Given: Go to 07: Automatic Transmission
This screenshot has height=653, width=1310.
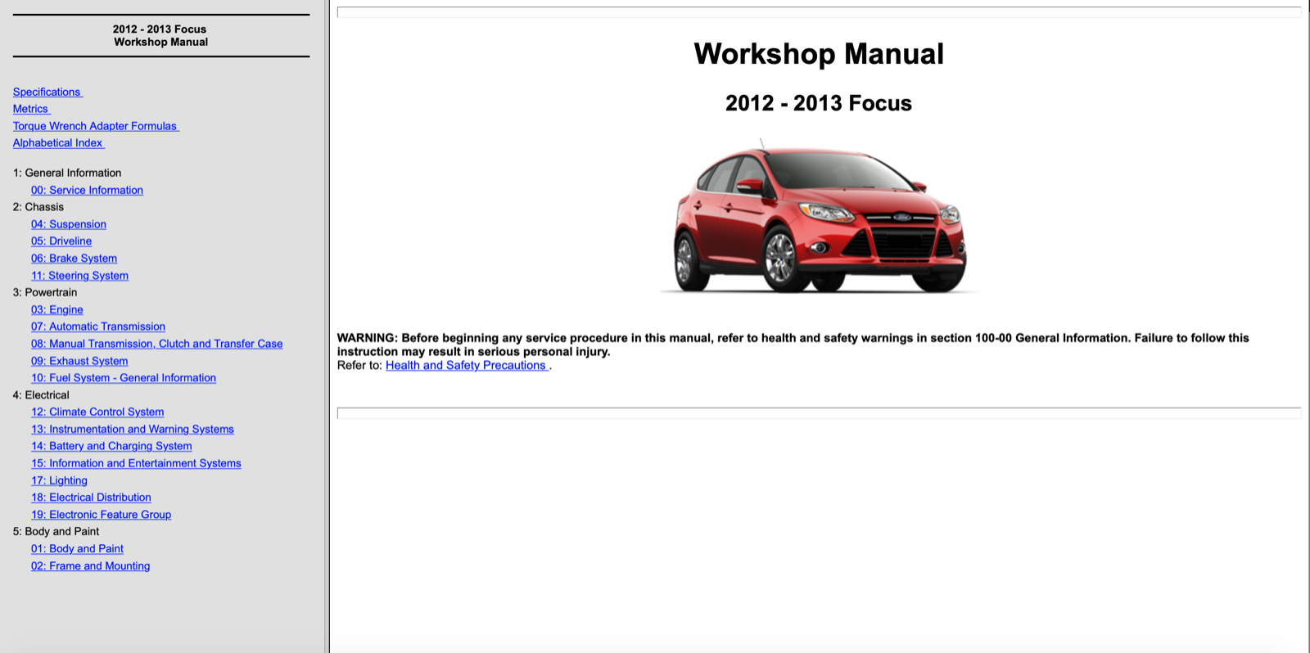Looking at the screenshot, I should pyautogui.click(x=98, y=326).
